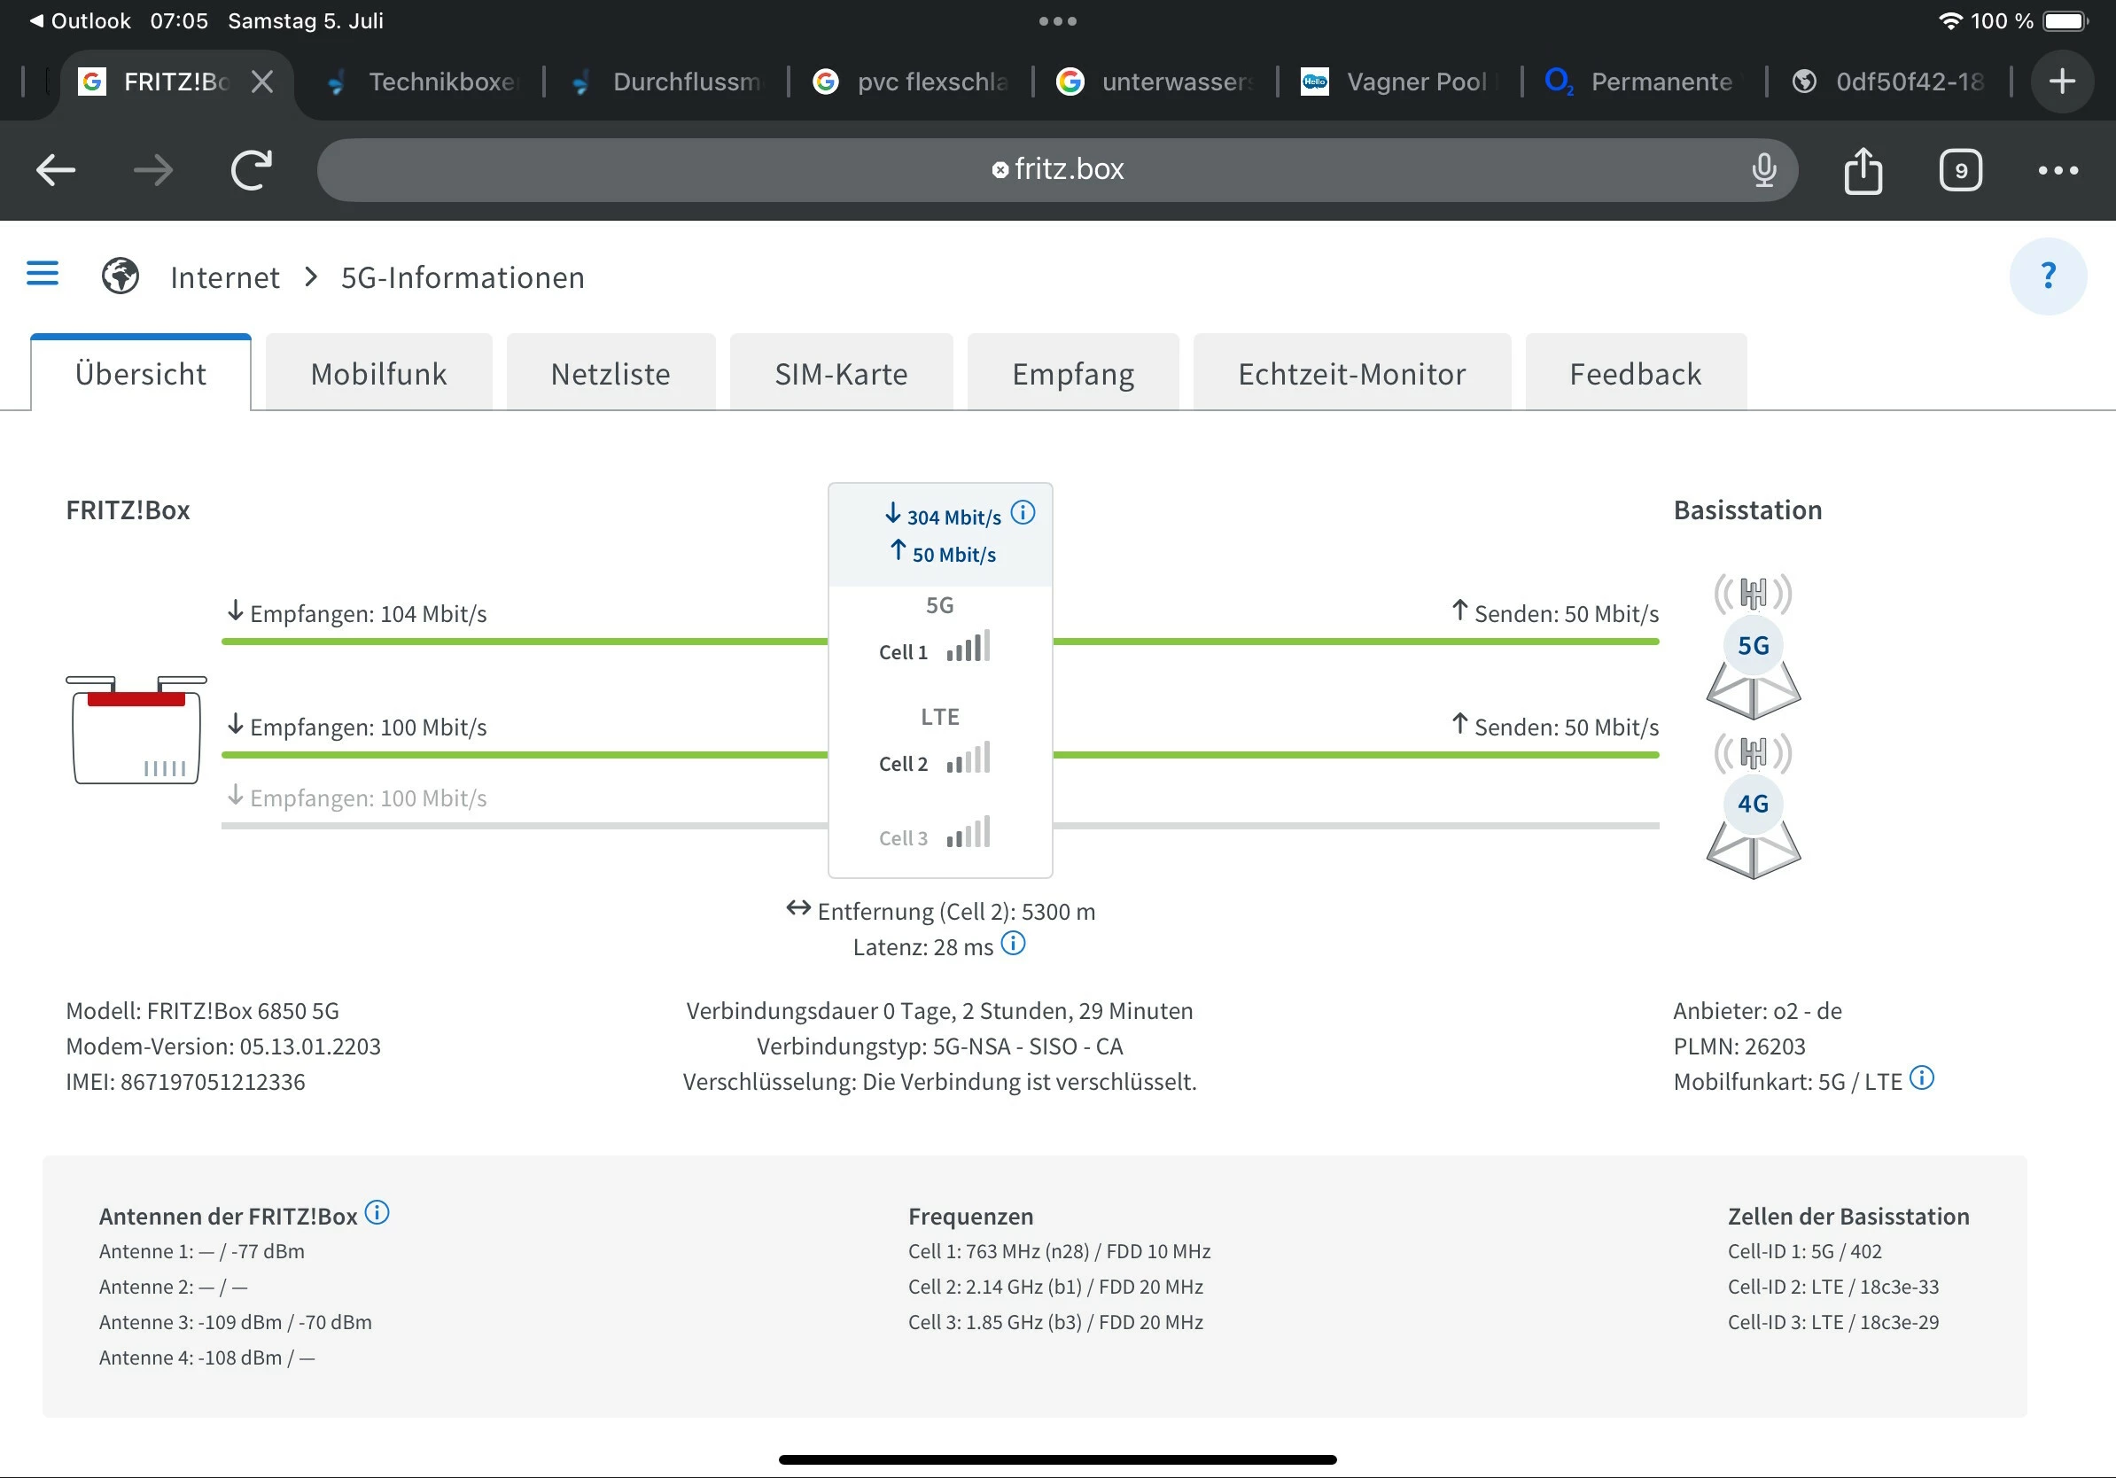Viewport: 2116px width, 1478px height.
Task: Select the SIM-Karte tab
Action: 841,374
